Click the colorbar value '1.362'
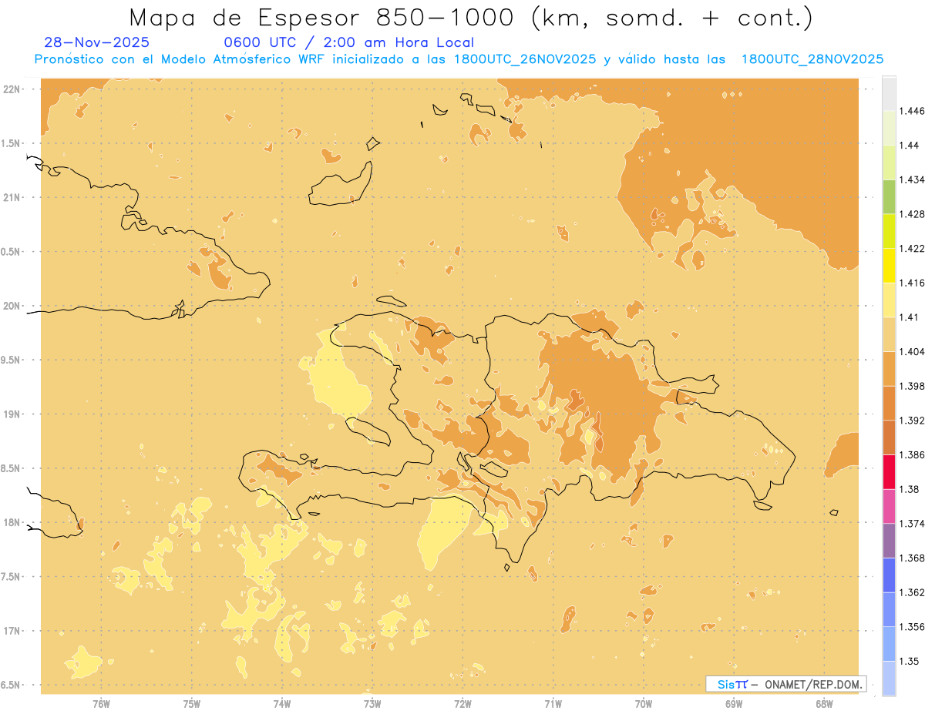Image resolution: width=925 pixels, height=714 pixels. pos(911,592)
